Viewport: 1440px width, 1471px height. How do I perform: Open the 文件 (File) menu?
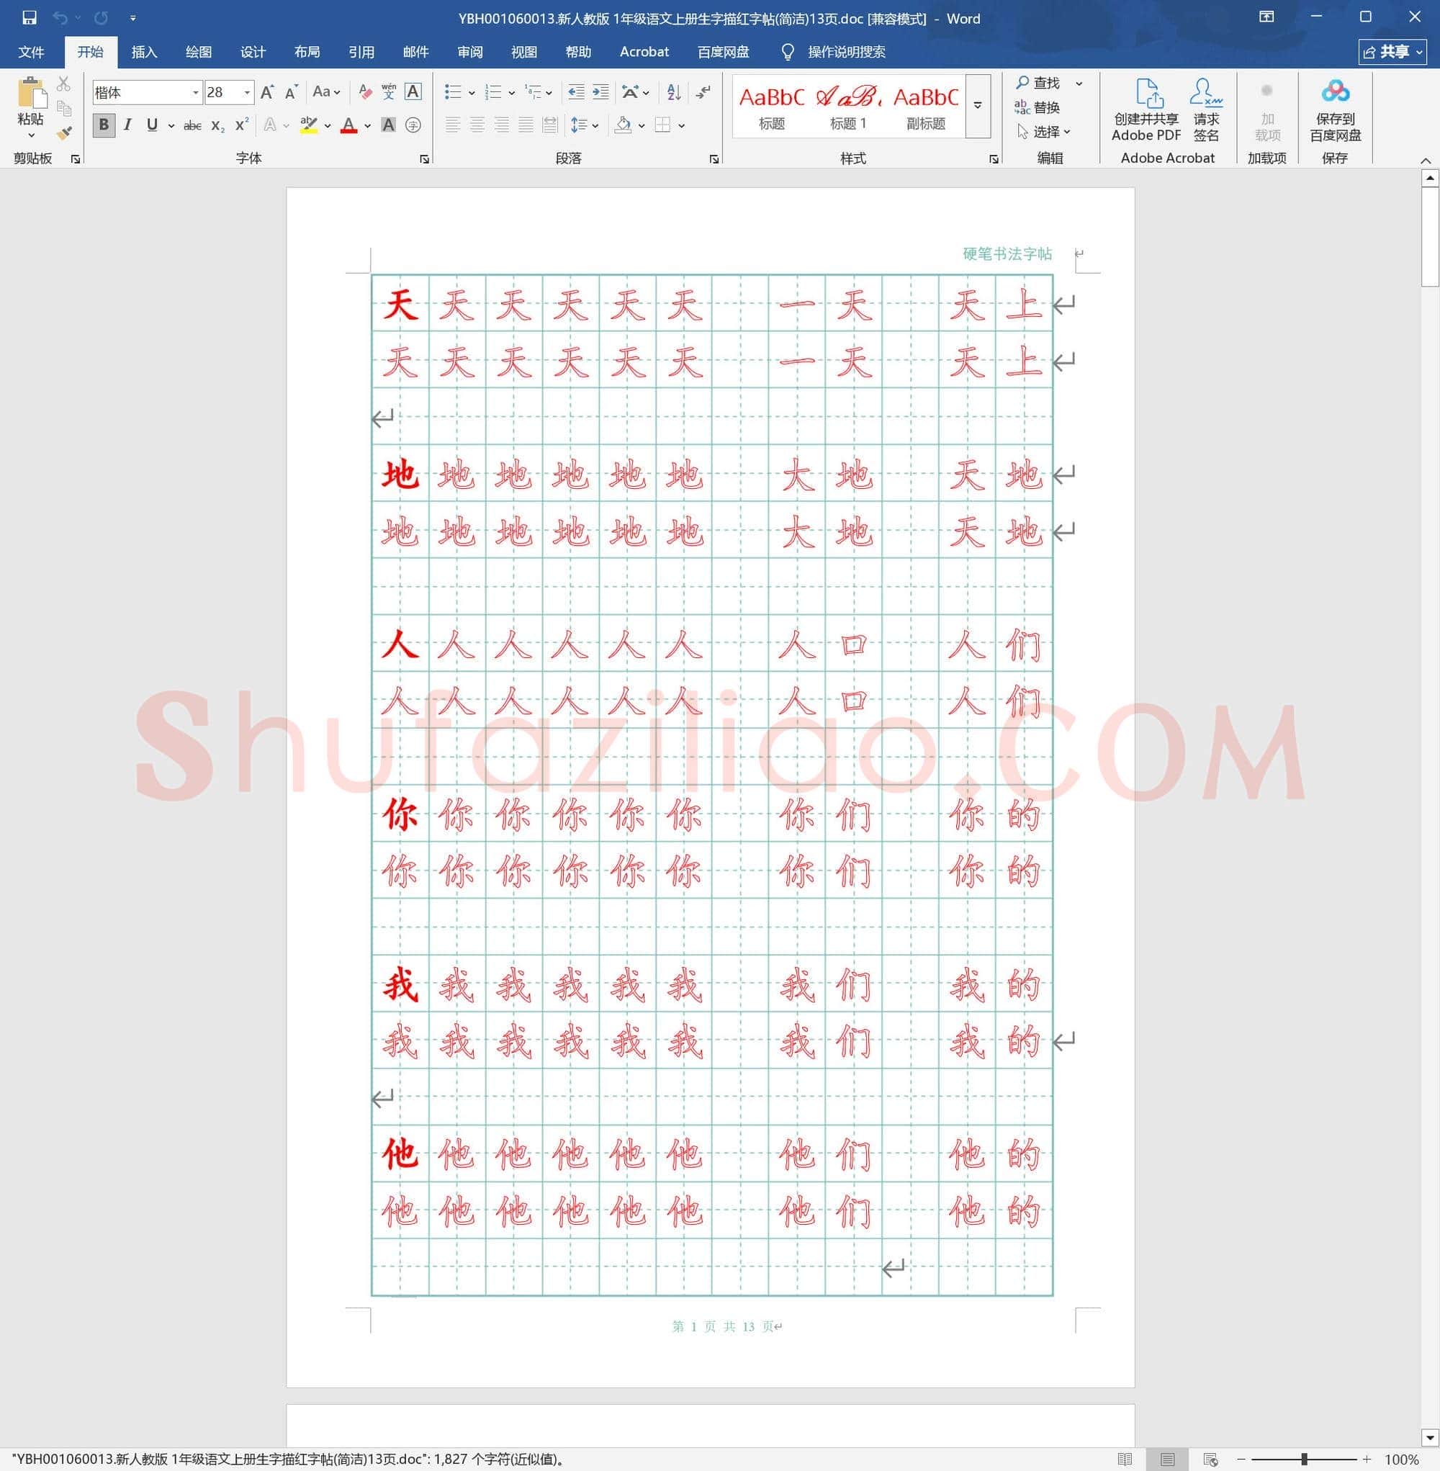point(31,52)
